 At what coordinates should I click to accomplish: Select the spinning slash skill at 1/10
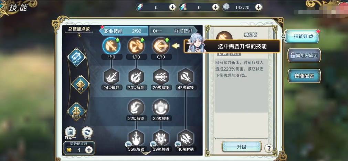point(136,46)
